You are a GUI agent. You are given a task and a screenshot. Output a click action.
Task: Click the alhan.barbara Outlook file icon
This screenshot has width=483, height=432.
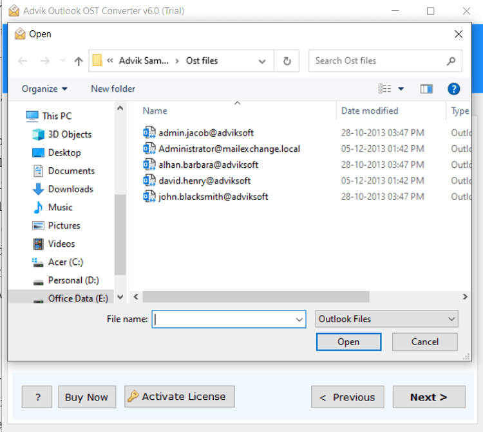[x=149, y=165]
